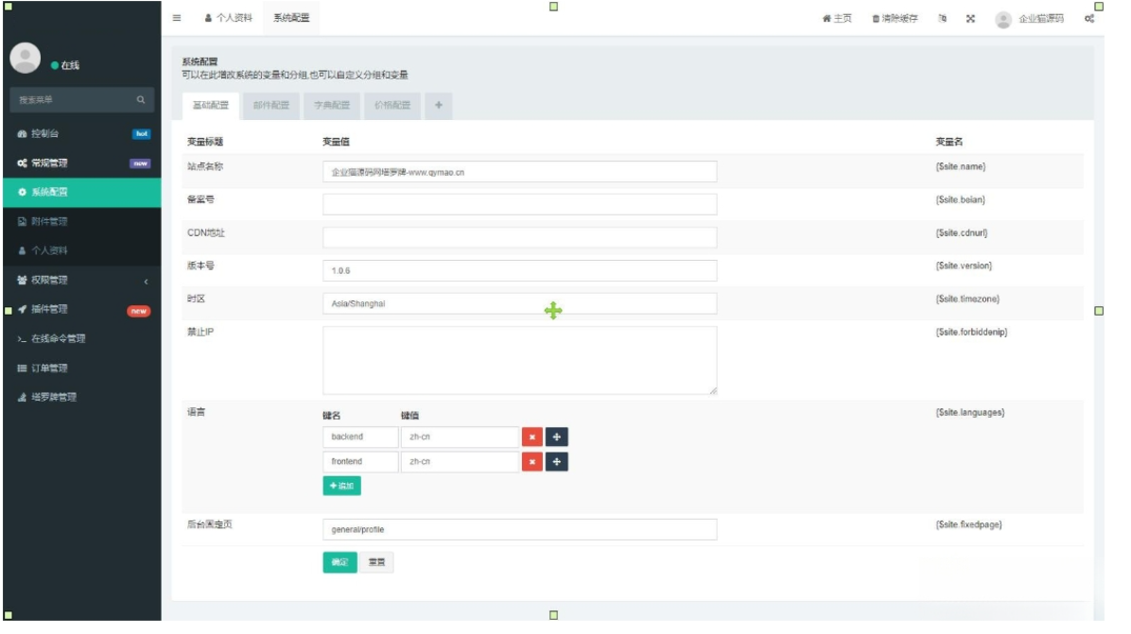Delete the frontend language row
The height and width of the screenshot is (634, 1131).
[x=532, y=462]
